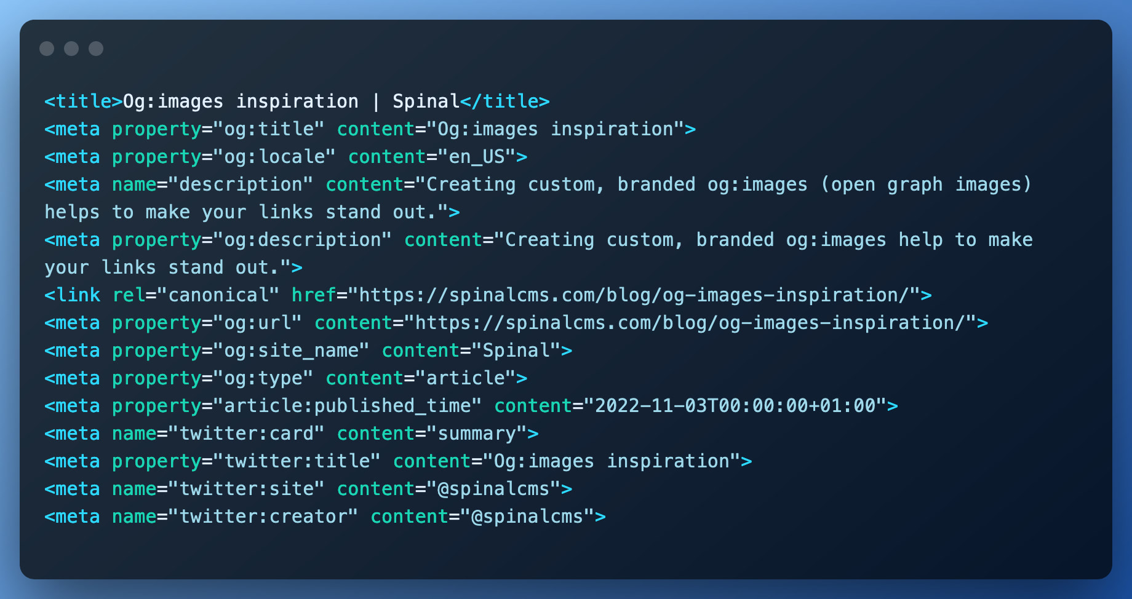
Task: Click the third gray window dot
Action: (96, 49)
